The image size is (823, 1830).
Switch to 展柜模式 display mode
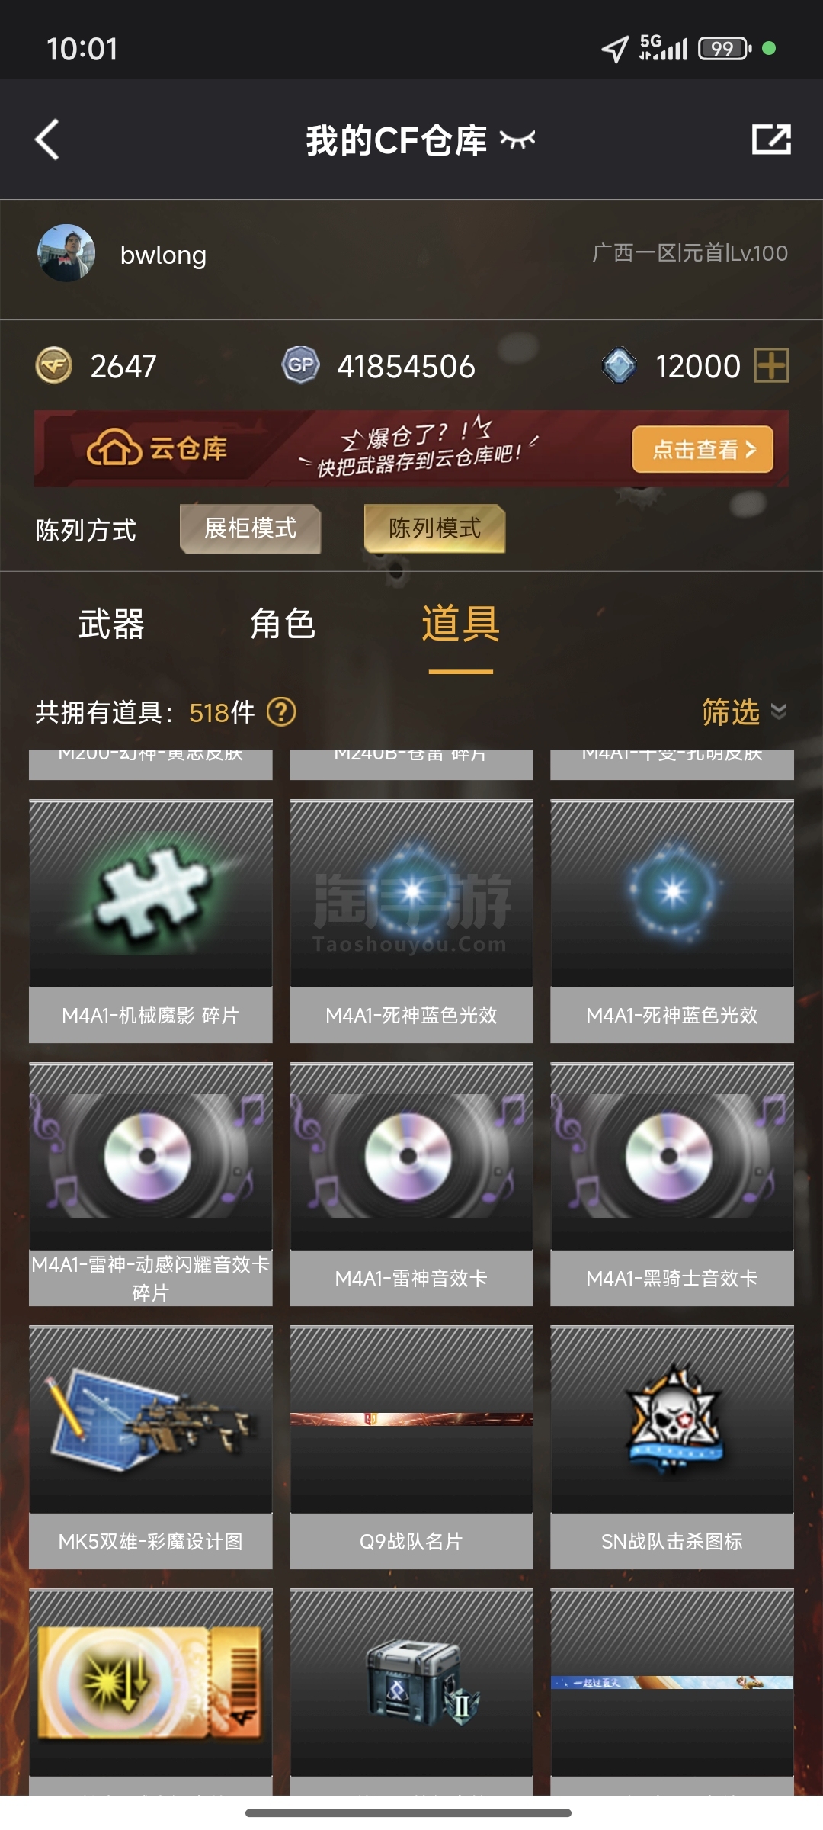coord(251,528)
